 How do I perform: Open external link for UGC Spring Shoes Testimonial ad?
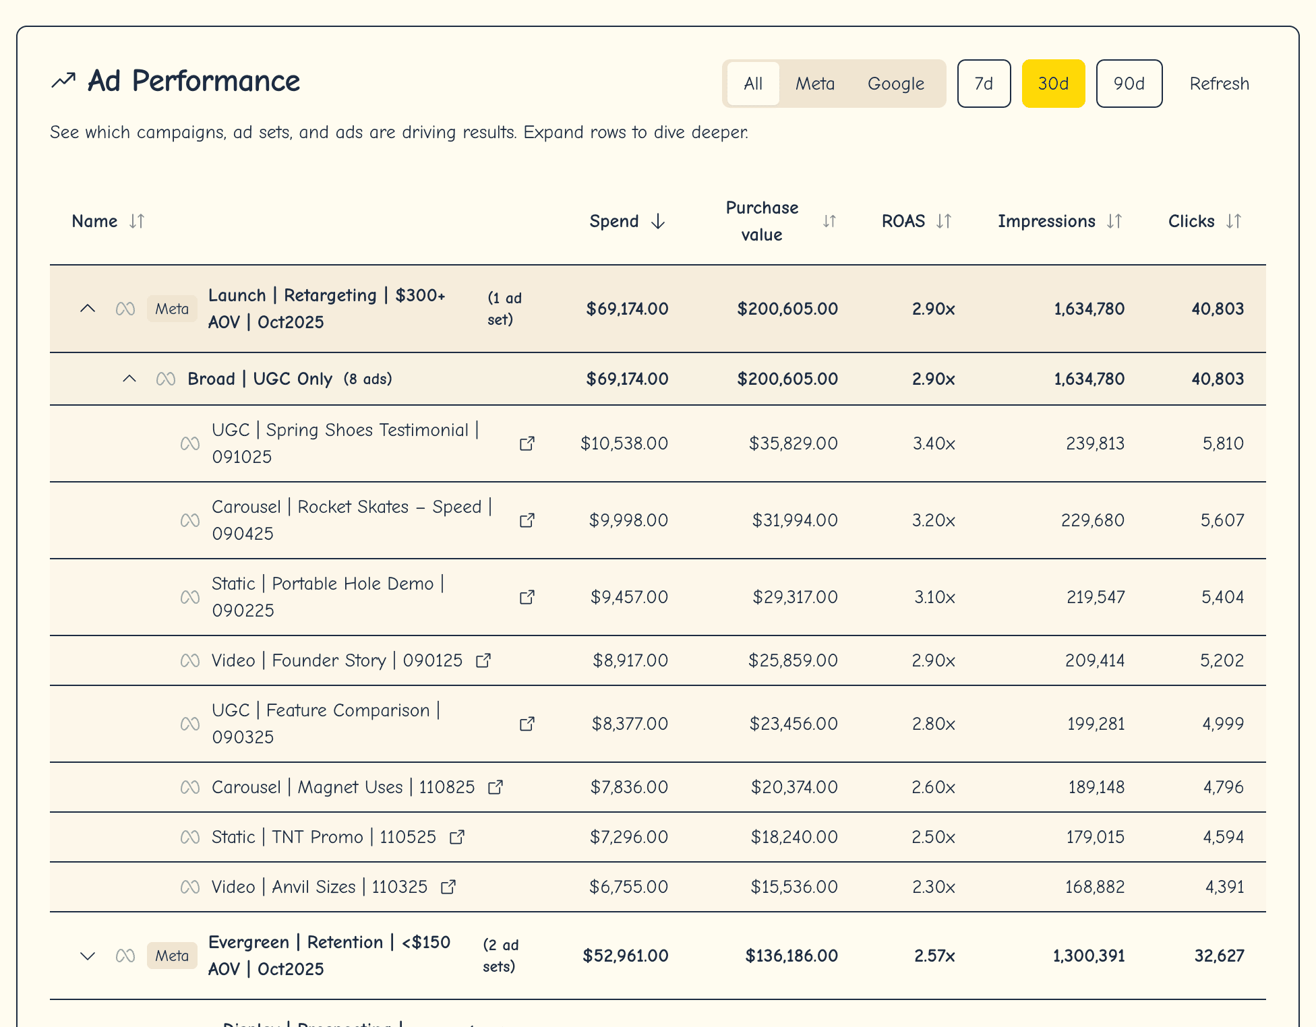[528, 443]
